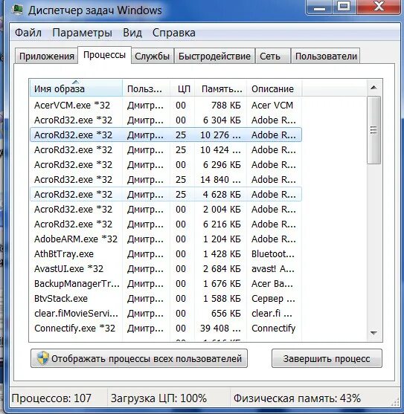404x414 pixels.
Task: Go to the Сеть tab
Action: click(x=272, y=56)
